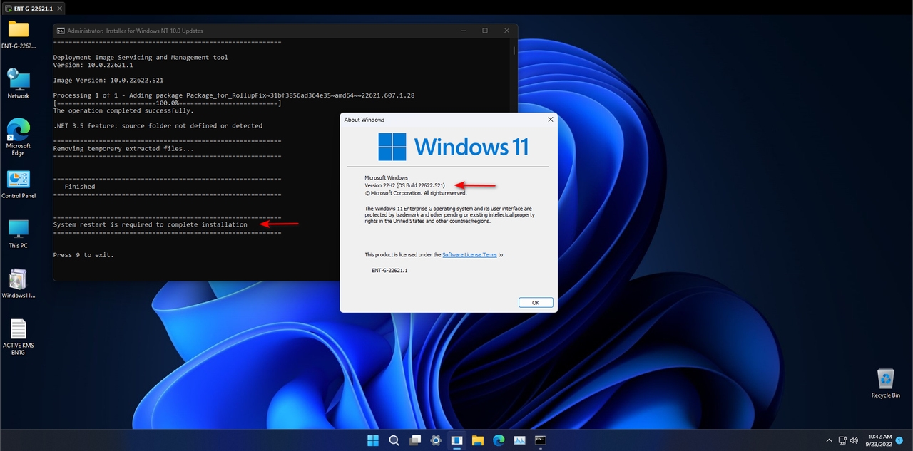Launch Microsoft Edge from the taskbar
Image resolution: width=913 pixels, height=451 pixels.
499,440
